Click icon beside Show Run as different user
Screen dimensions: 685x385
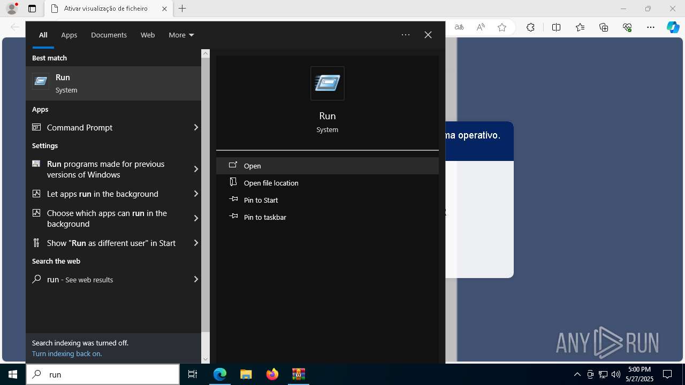[x=36, y=243]
